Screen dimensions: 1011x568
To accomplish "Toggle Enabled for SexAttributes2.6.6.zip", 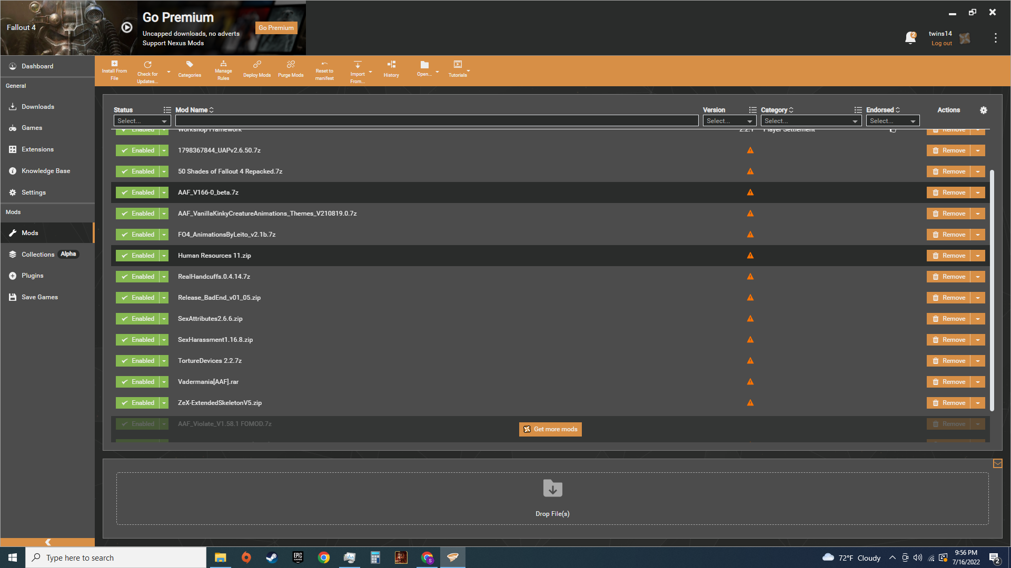I will point(137,319).
